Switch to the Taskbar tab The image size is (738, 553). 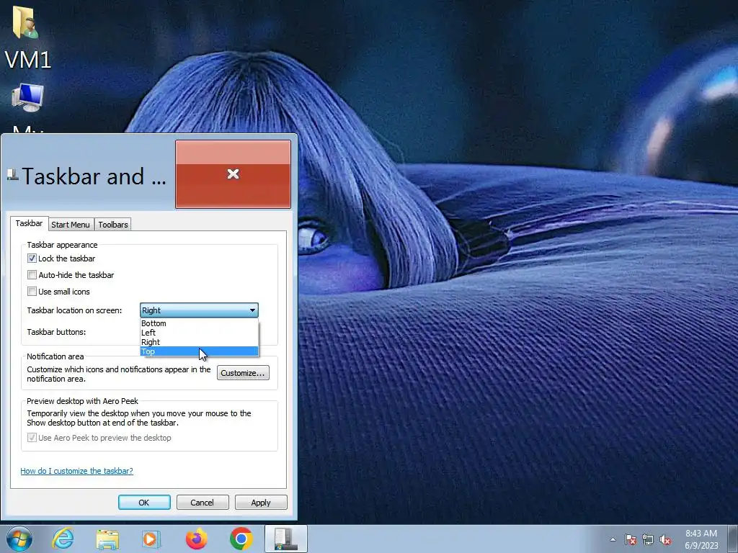29,223
